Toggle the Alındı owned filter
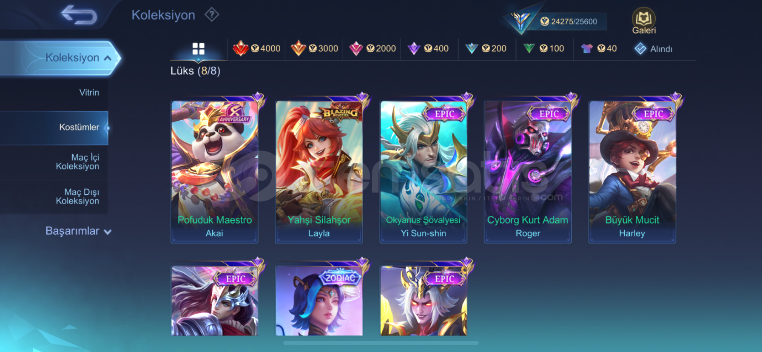The width and height of the screenshot is (762, 352). (x=654, y=49)
